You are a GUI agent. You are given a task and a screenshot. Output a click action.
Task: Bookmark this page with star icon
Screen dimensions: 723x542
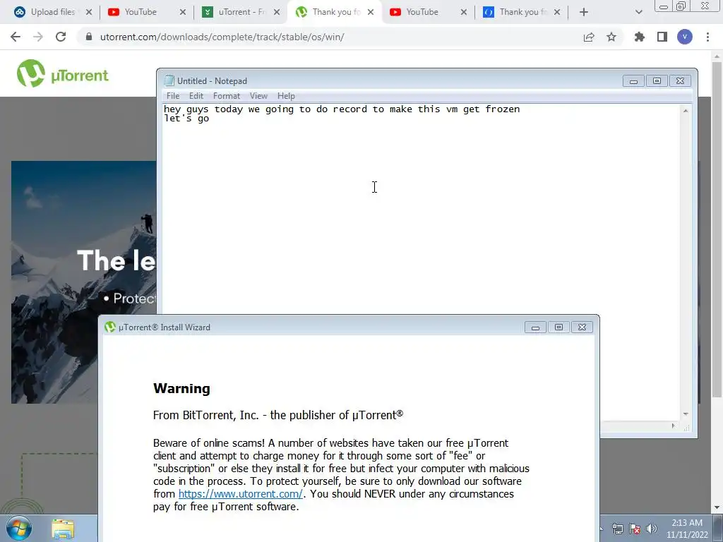[611, 37]
